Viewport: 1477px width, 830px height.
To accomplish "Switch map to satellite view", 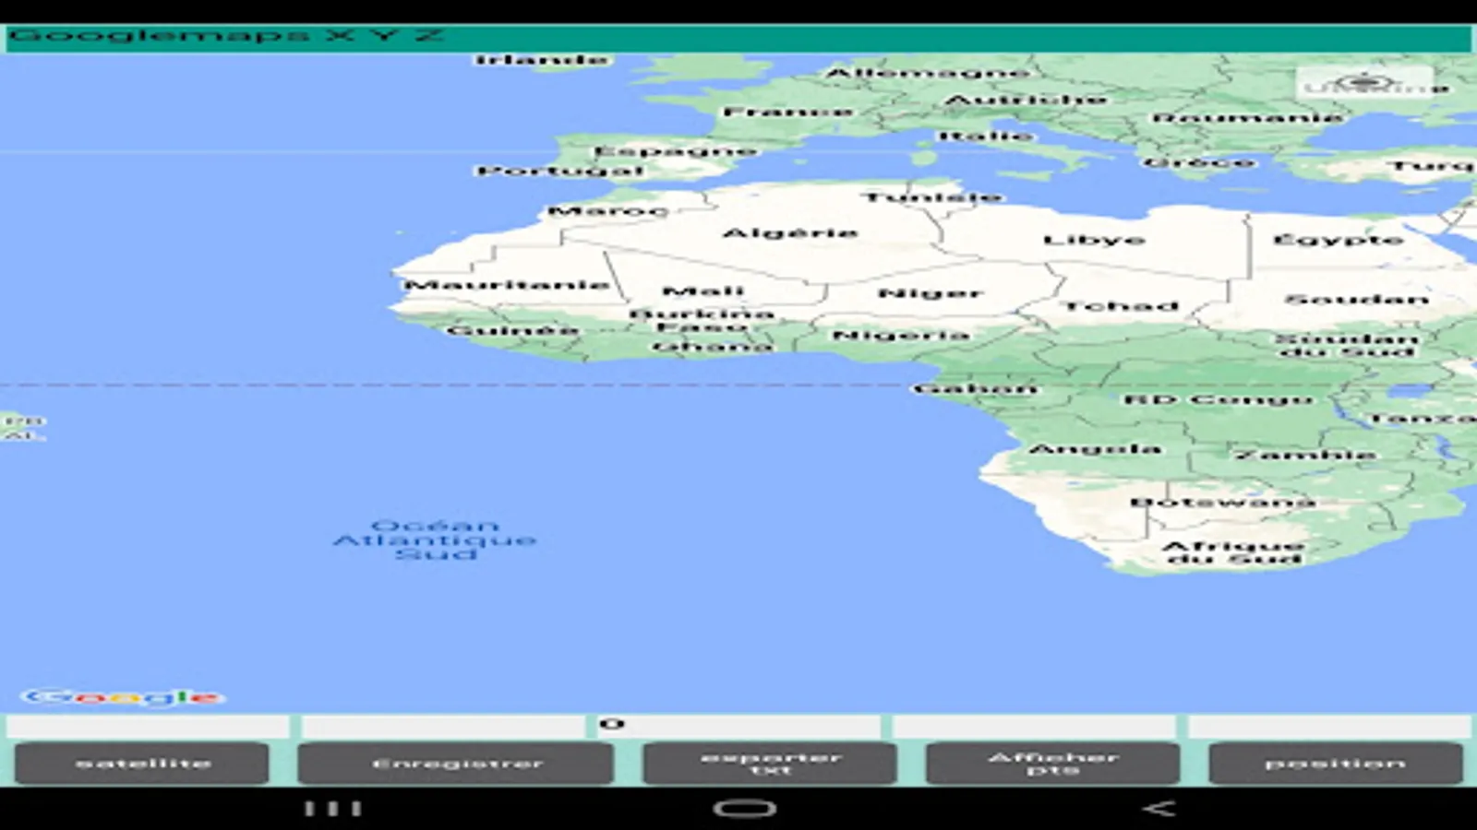I will (142, 764).
